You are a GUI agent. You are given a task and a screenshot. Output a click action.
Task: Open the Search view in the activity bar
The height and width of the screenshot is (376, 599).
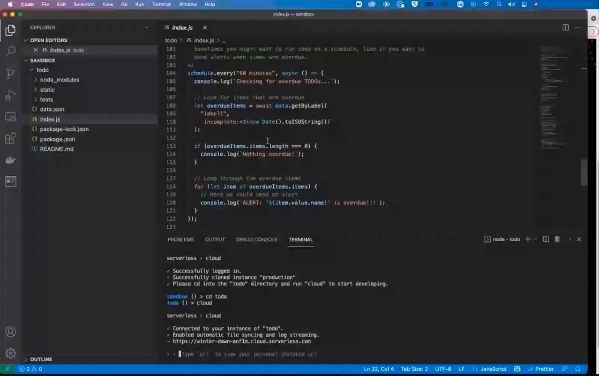(x=10, y=51)
